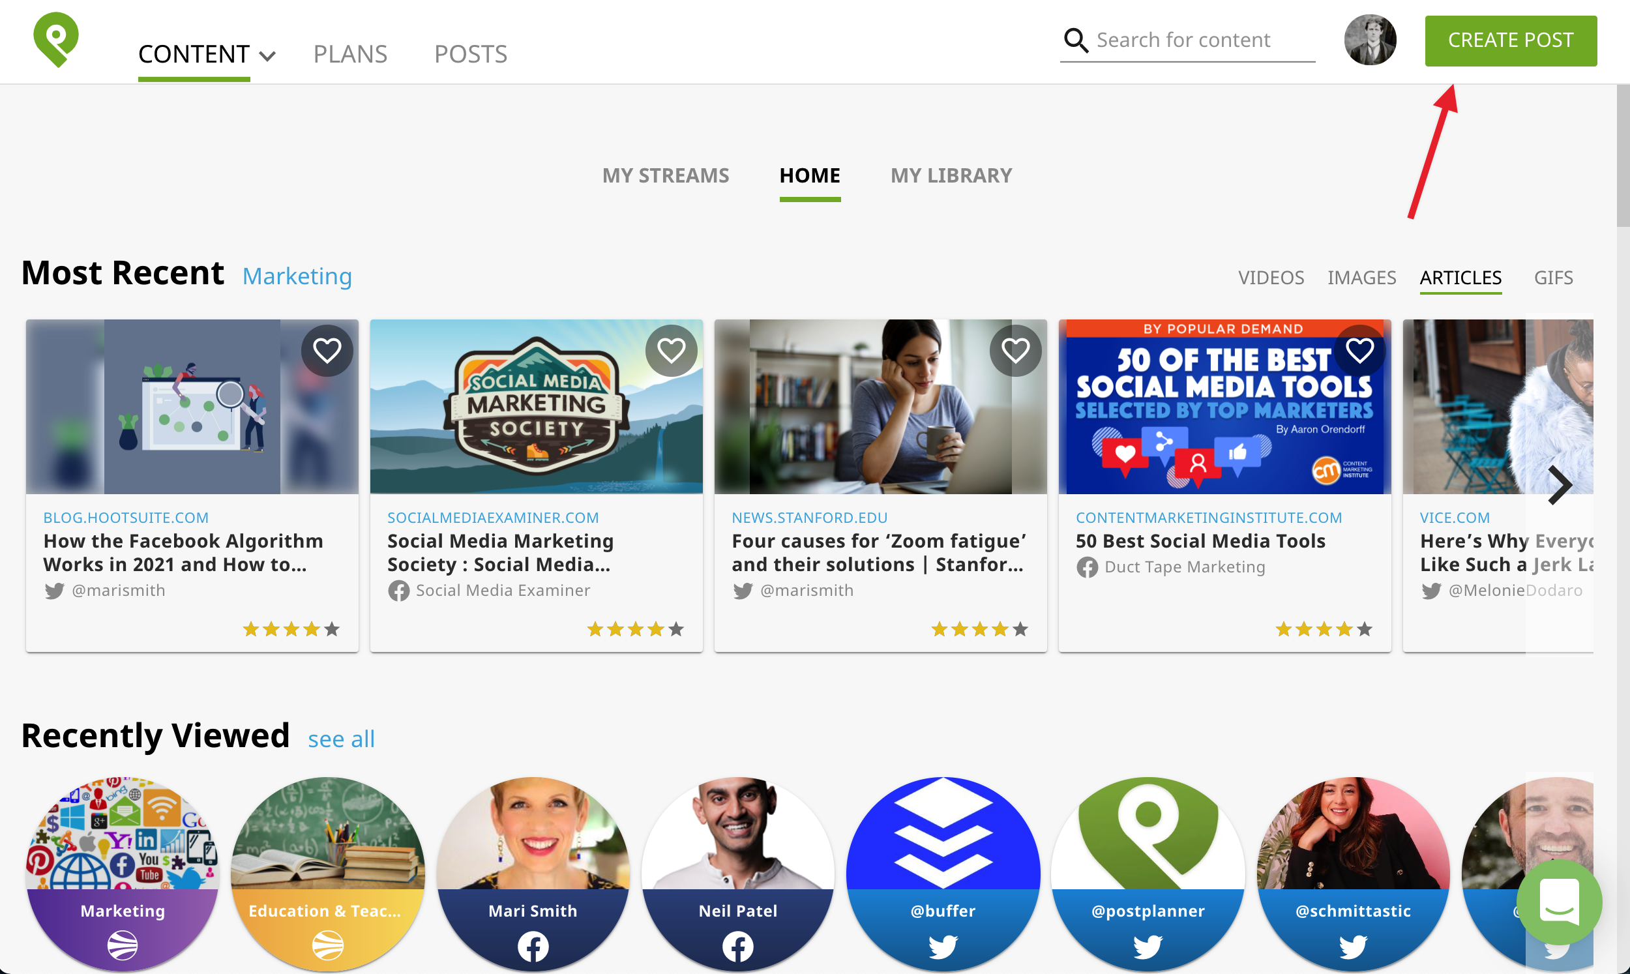1630x974 pixels.
Task: Open the user profile avatar
Action: (x=1369, y=40)
